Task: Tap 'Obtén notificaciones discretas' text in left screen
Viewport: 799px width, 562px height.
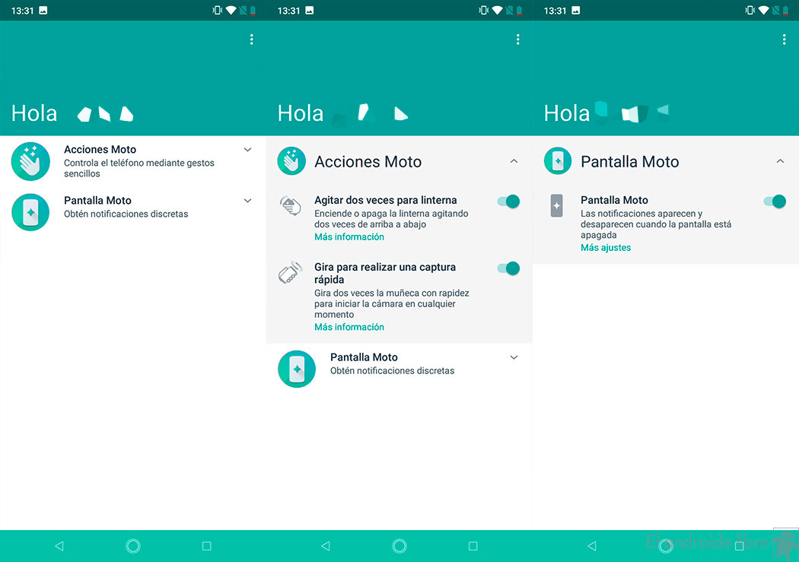Action: click(x=126, y=214)
